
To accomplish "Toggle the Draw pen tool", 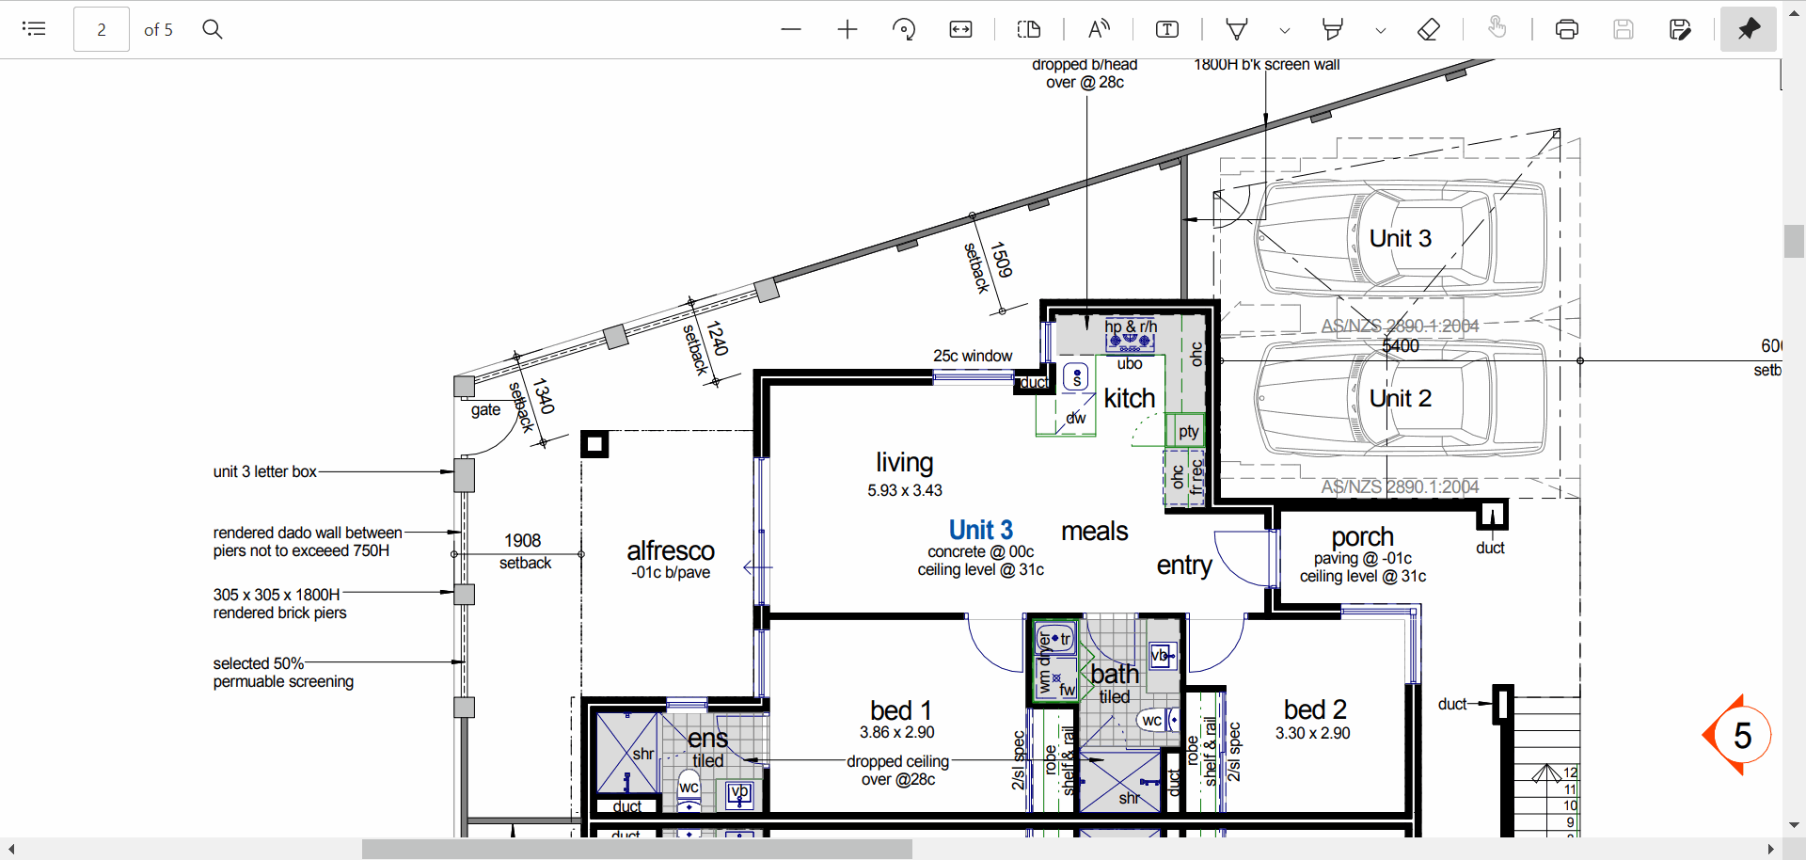I will pyautogui.click(x=1237, y=29).
